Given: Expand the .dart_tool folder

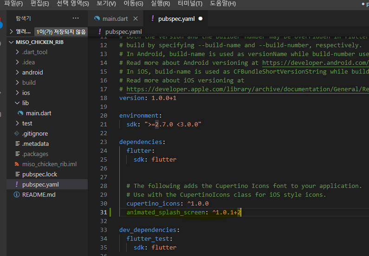Looking at the screenshot, I should pyautogui.click(x=17, y=52).
